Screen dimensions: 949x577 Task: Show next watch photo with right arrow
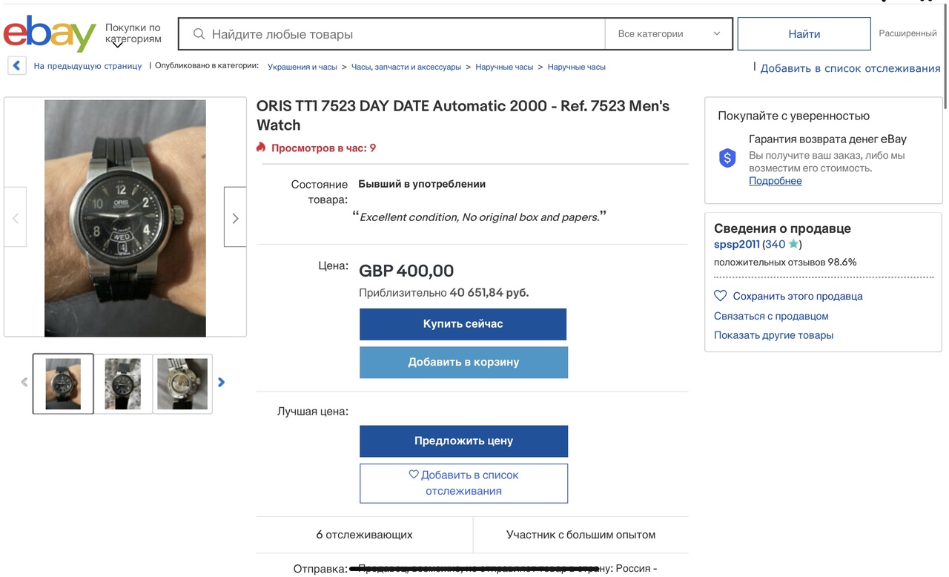[x=235, y=217]
